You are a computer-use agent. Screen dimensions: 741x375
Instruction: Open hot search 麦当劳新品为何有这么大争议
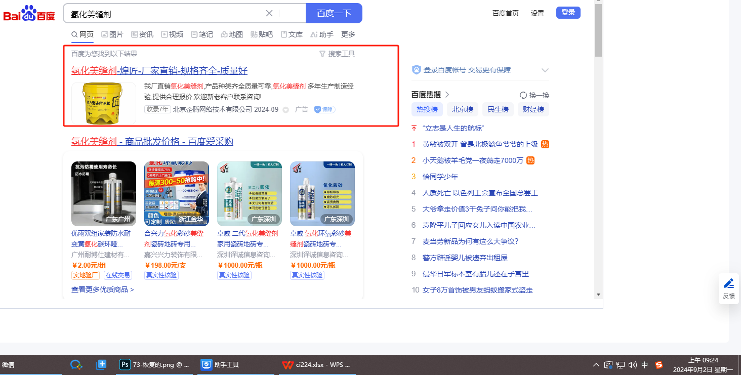pos(471,241)
